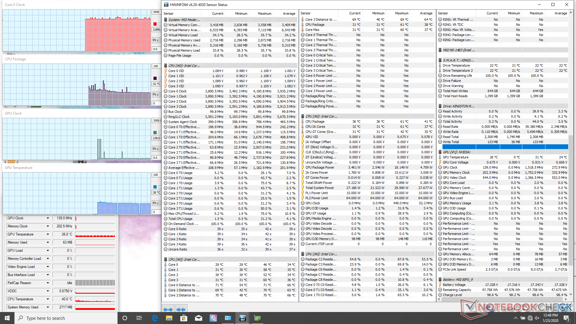This screenshot has height=324, width=576.
Task: Open HWiNFO from the taskbar
Action: pyautogui.click(x=242, y=318)
